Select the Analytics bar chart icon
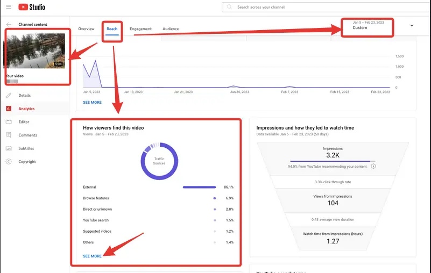The width and height of the screenshot is (431, 273). [9, 109]
